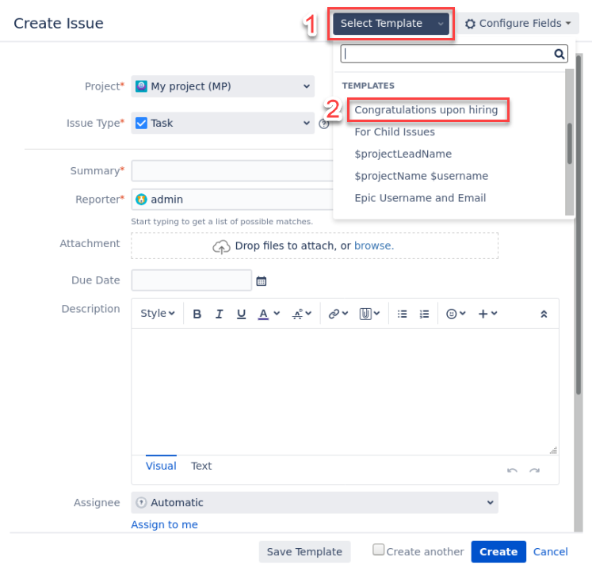
Task: Open the text color picker
Action: click(x=269, y=314)
